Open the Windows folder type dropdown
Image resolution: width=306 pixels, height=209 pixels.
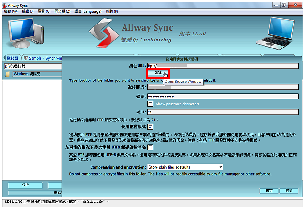click(37, 74)
